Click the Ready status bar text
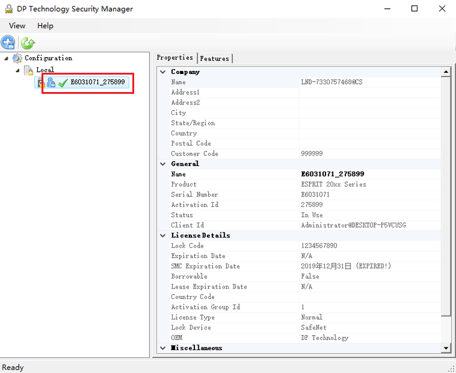The height and width of the screenshot is (373, 456). pyautogui.click(x=12, y=367)
